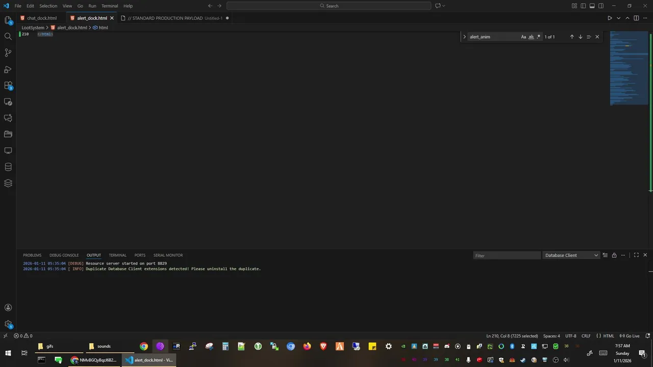Click up chevron in editor toolbar
Image resolution: width=653 pixels, height=367 pixels.
(x=627, y=18)
